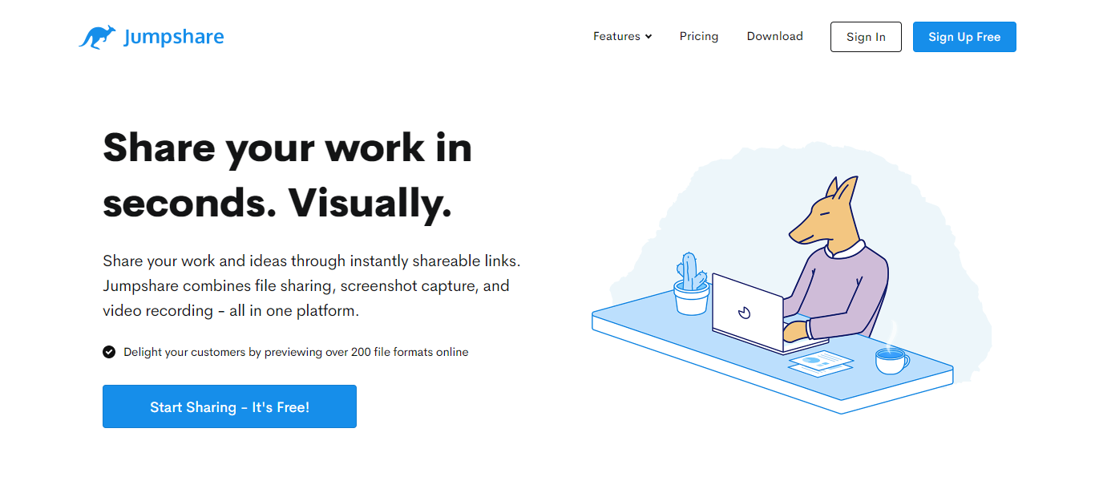Click the Sign Up Free button
Viewport: 1095px width, 481px height.
tap(964, 37)
